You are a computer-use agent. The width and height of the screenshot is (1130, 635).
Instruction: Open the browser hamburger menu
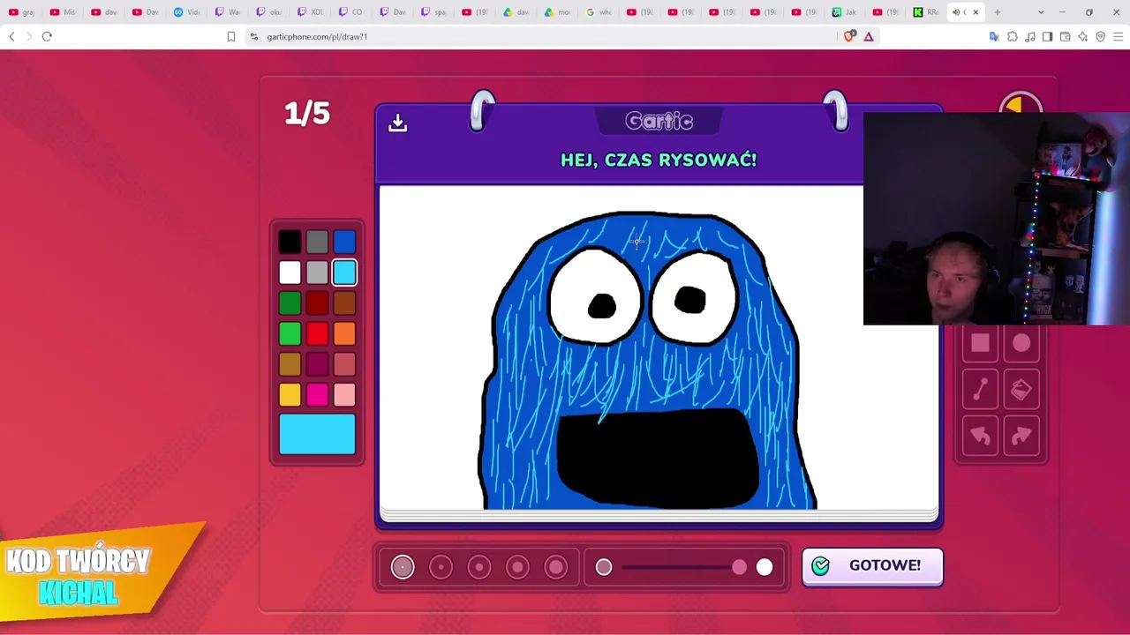pos(1119,36)
